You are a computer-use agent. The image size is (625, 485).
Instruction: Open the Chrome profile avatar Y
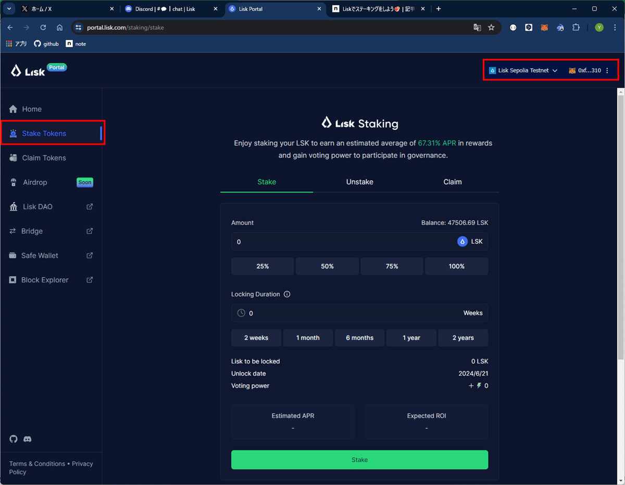pyautogui.click(x=599, y=28)
